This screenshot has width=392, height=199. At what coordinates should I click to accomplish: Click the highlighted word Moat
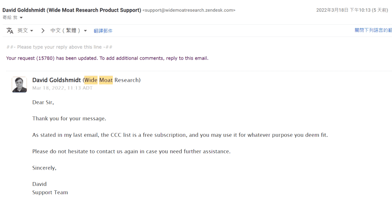(106, 80)
